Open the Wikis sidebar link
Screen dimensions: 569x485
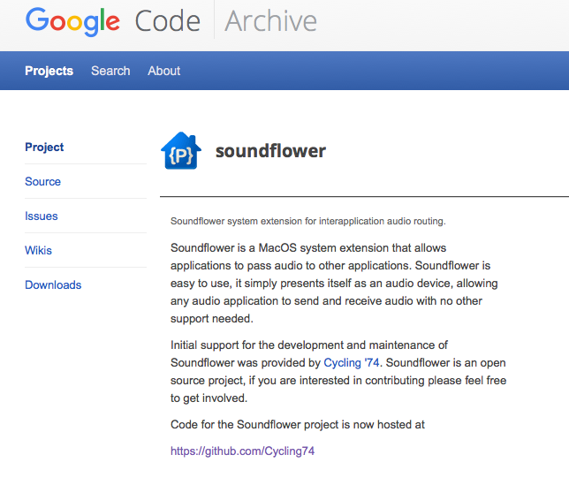pos(39,250)
